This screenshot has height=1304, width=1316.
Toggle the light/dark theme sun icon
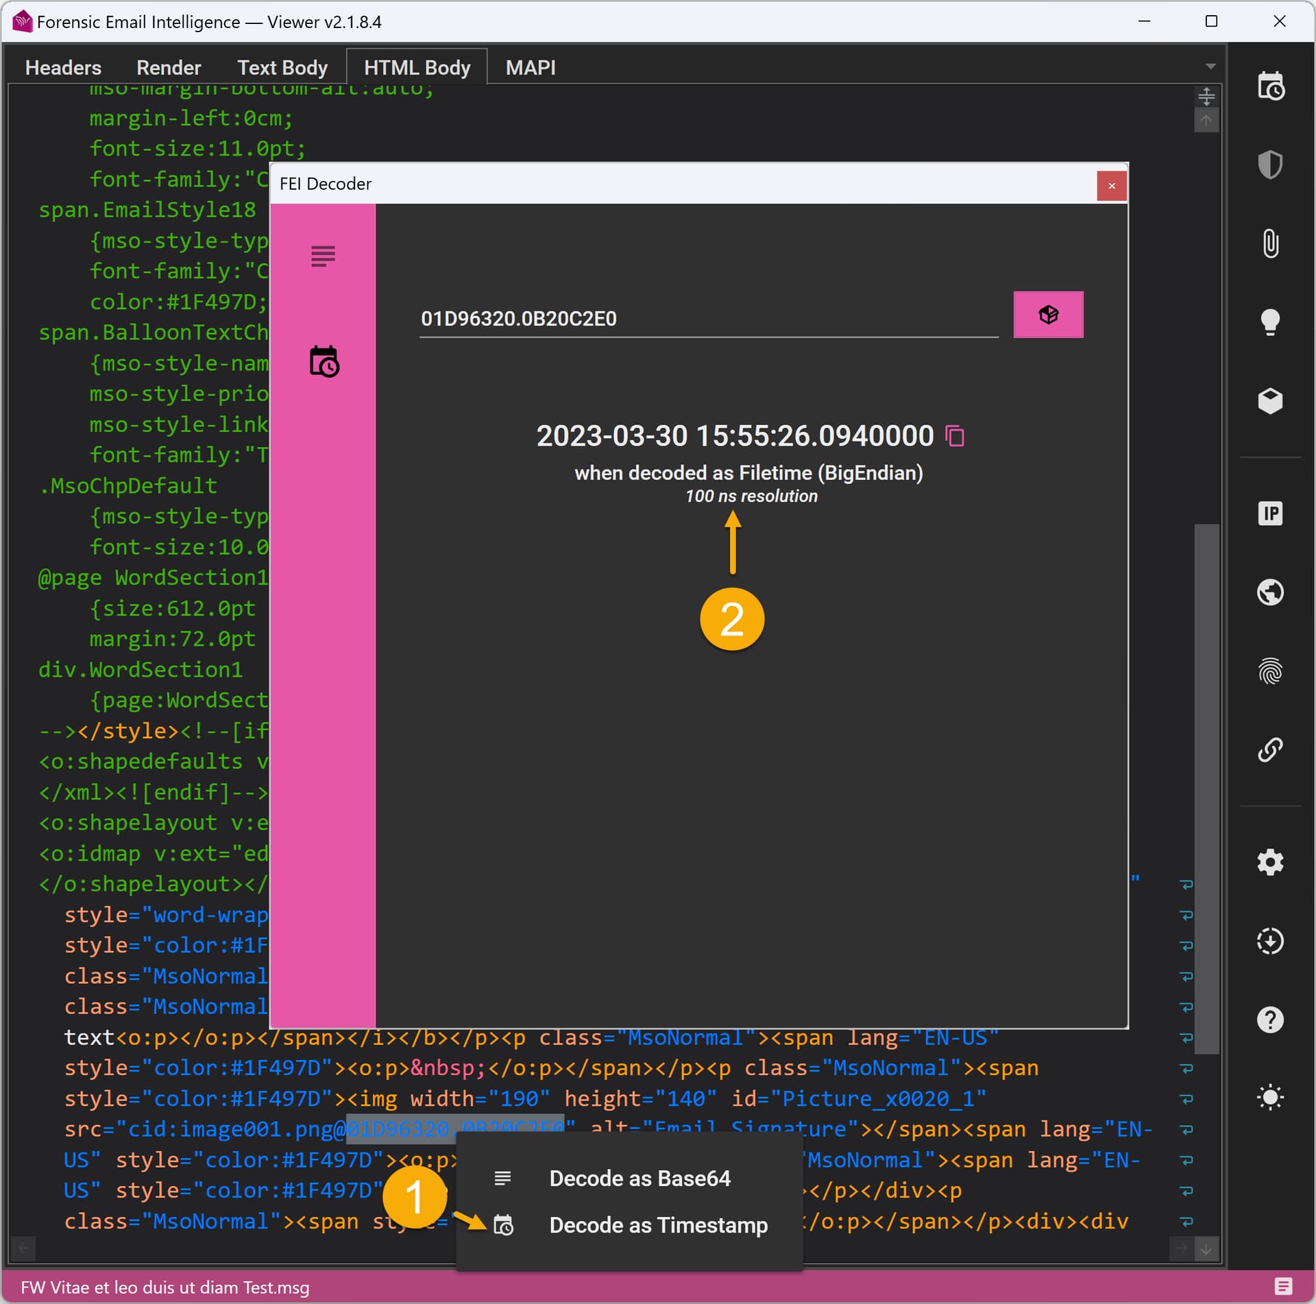(x=1270, y=1098)
